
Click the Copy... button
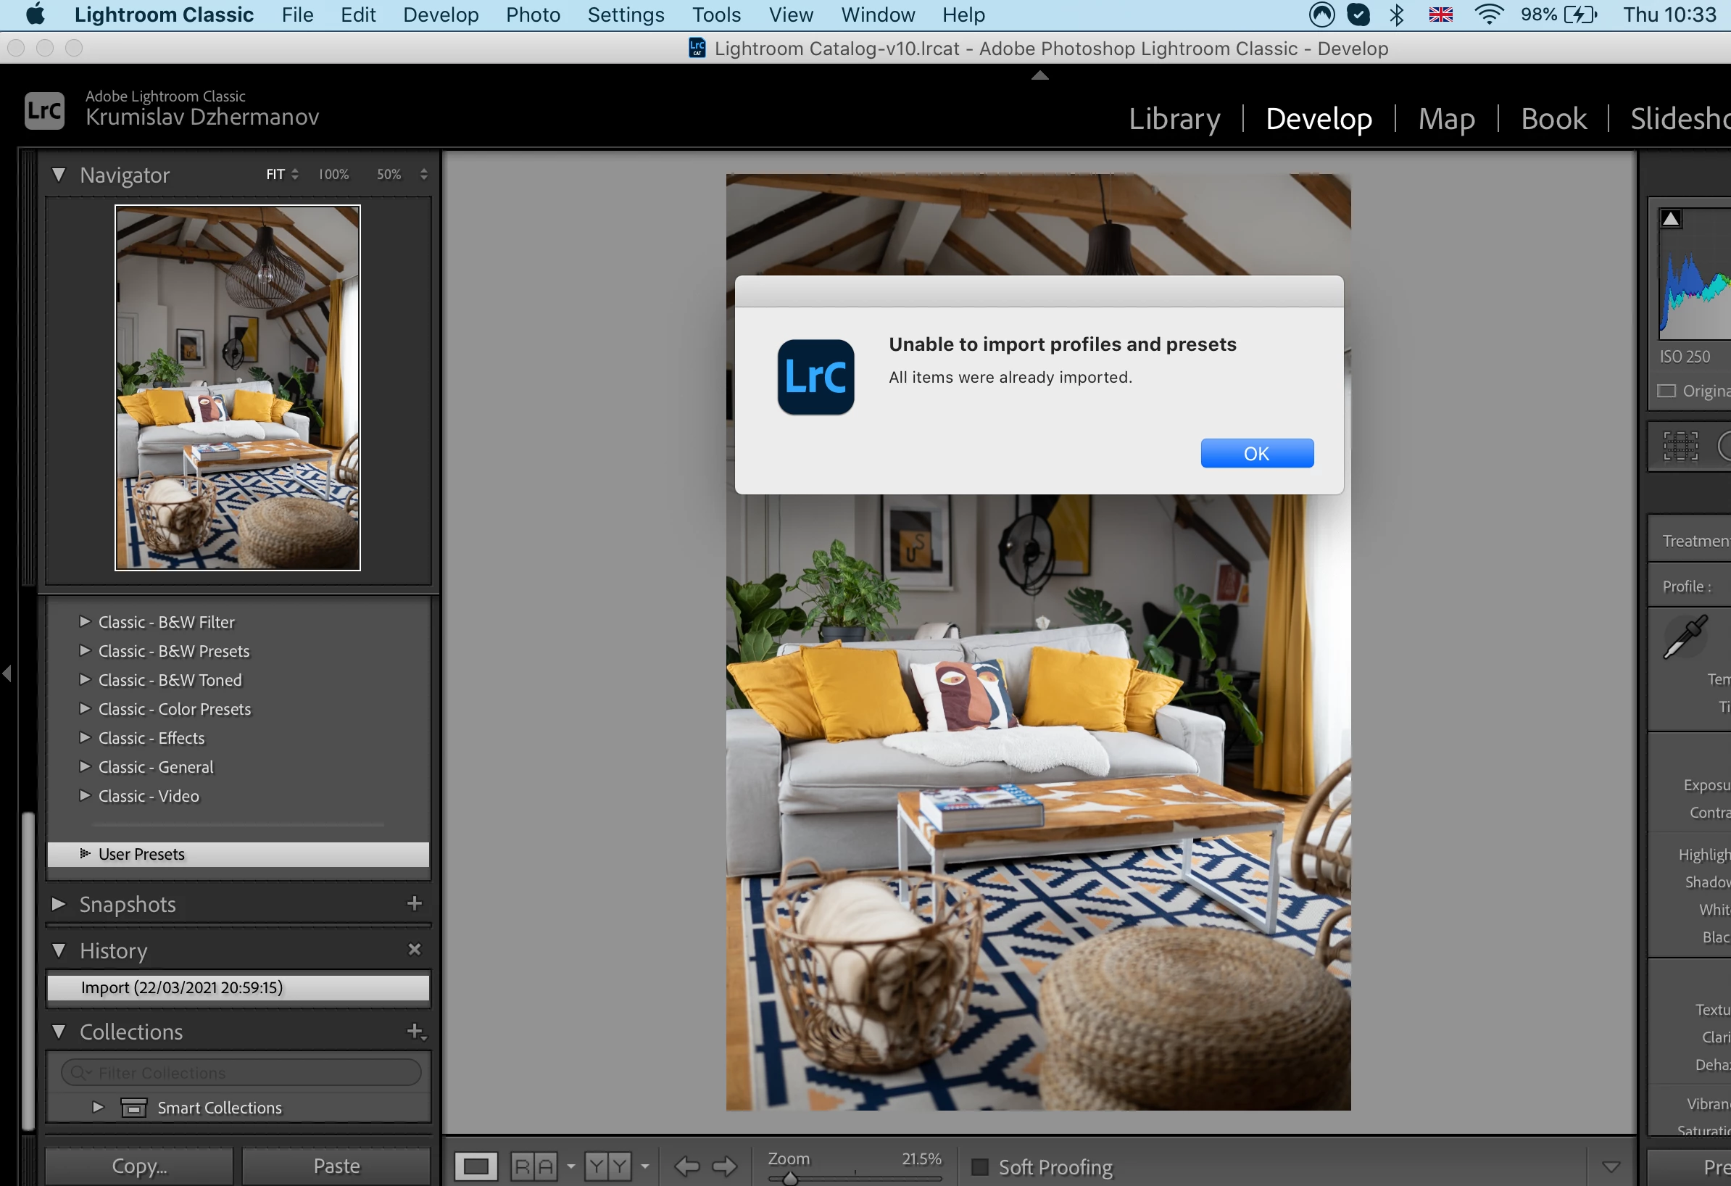[x=139, y=1166]
